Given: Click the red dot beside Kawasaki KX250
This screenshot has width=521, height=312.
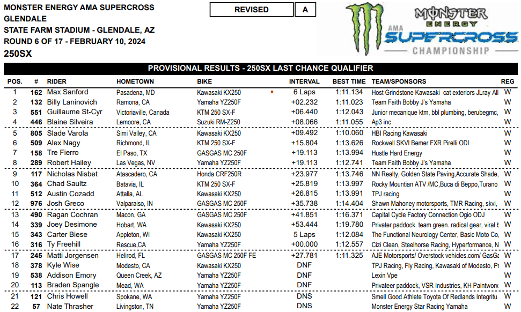Looking at the screenshot, I should 272,92.
